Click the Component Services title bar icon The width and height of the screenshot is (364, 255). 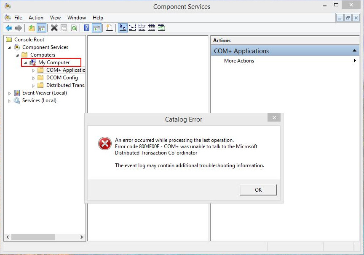pos(8,5)
